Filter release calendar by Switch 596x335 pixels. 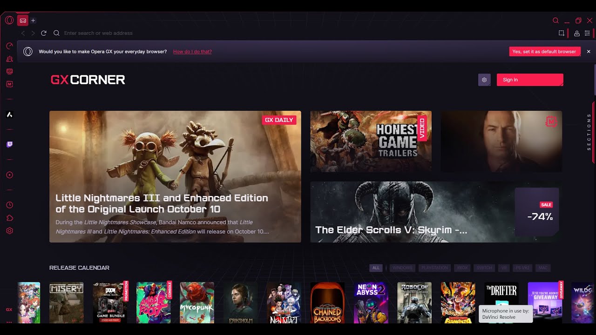point(484,268)
